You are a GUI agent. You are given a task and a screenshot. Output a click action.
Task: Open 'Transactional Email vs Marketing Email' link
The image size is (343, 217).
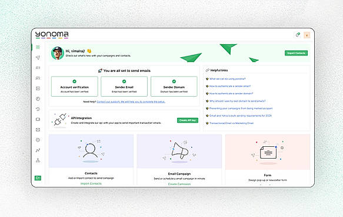point(231,123)
